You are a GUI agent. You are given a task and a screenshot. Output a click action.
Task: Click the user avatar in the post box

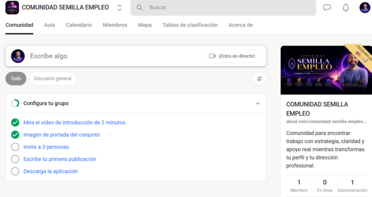pos(18,56)
